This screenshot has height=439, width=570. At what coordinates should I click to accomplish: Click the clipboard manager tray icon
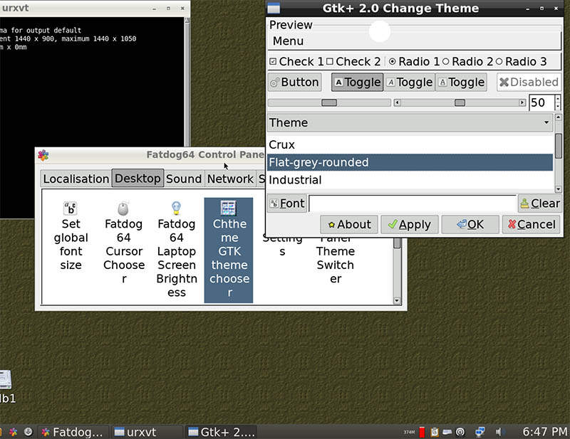point(435,432)
